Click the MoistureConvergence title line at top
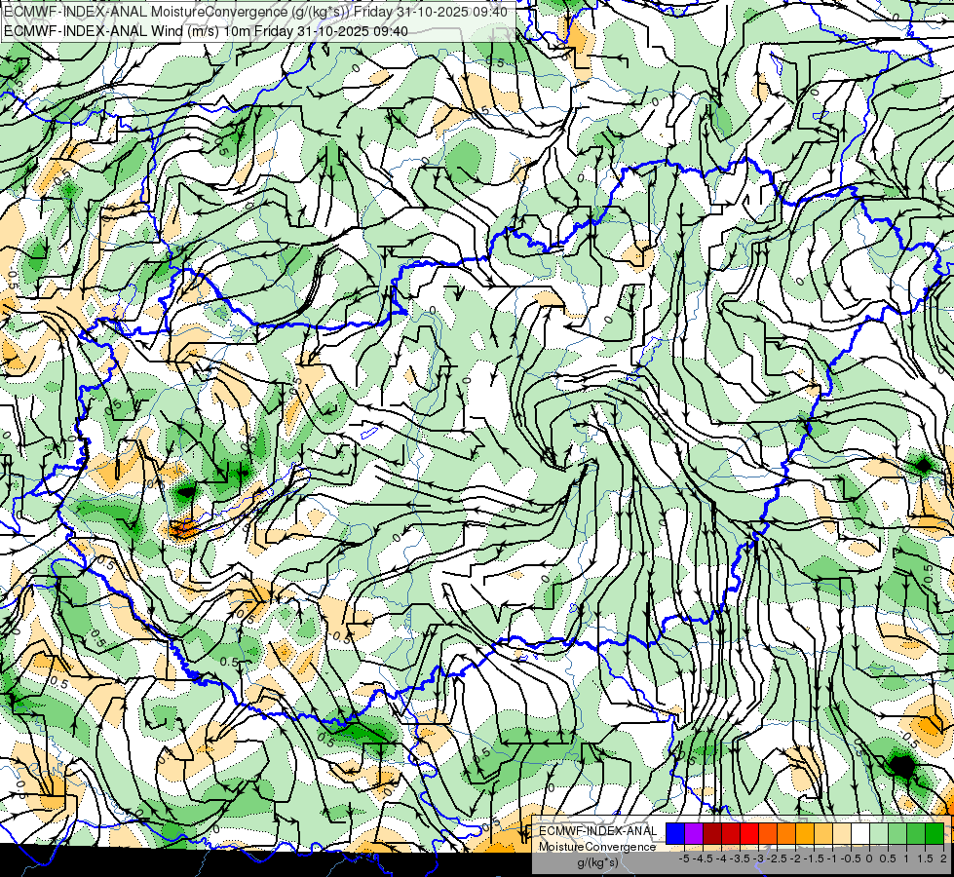 pos(255,11)
